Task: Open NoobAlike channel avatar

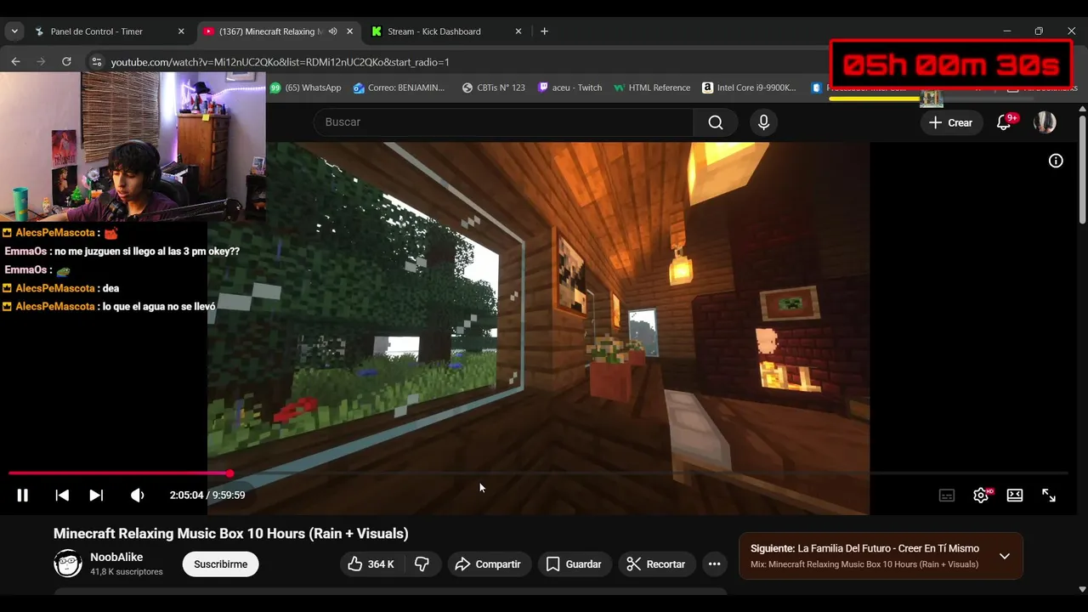Action: pyautogui.click(x=68, y=564)
